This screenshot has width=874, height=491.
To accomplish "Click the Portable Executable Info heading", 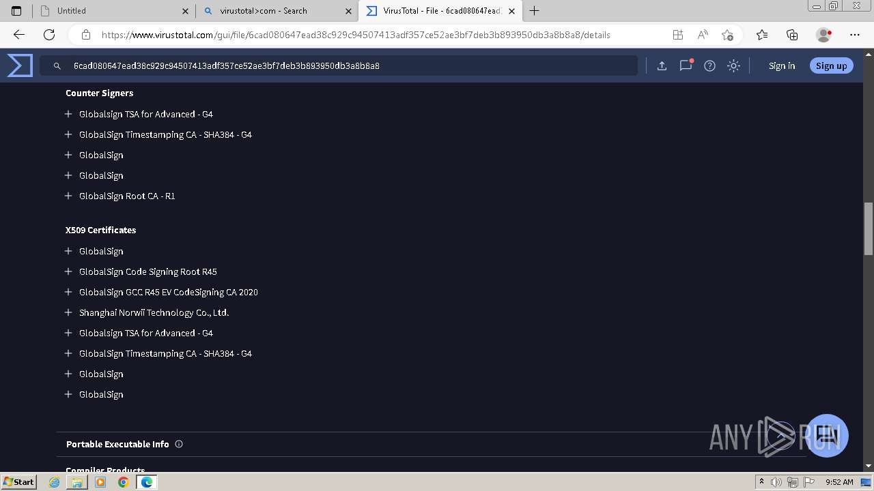I will (x=117, y=444).
